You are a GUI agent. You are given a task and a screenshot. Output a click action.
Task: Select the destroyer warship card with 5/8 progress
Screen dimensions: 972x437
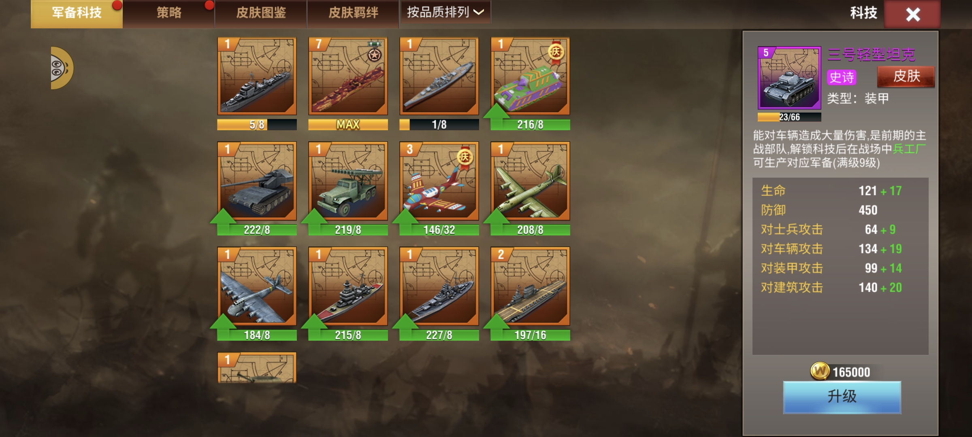point(257,76)
